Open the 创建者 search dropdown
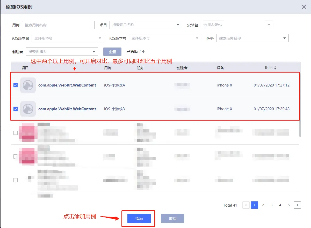 (x=62, y=52)
